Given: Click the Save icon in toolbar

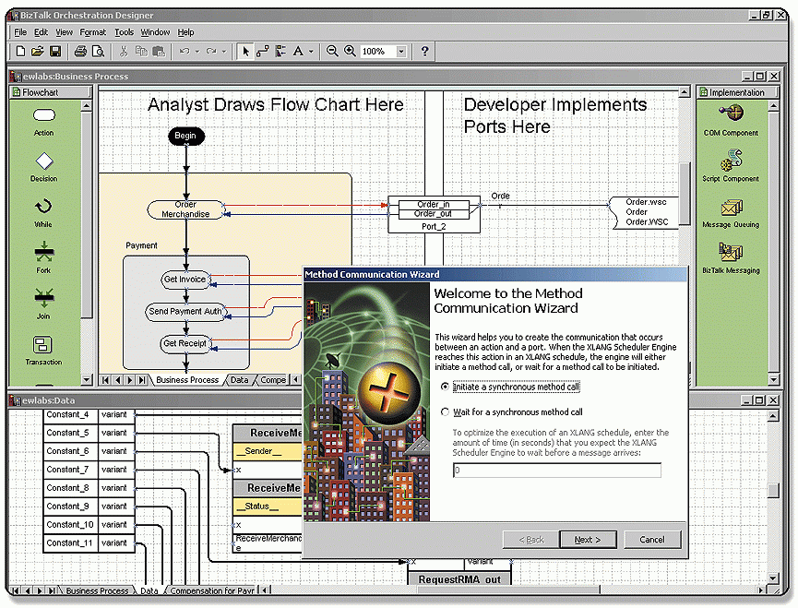Looking at the screenshot, I should 55,52.
